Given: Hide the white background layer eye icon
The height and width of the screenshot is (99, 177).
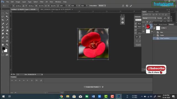Looking at the screenshot, I should 143,31.
